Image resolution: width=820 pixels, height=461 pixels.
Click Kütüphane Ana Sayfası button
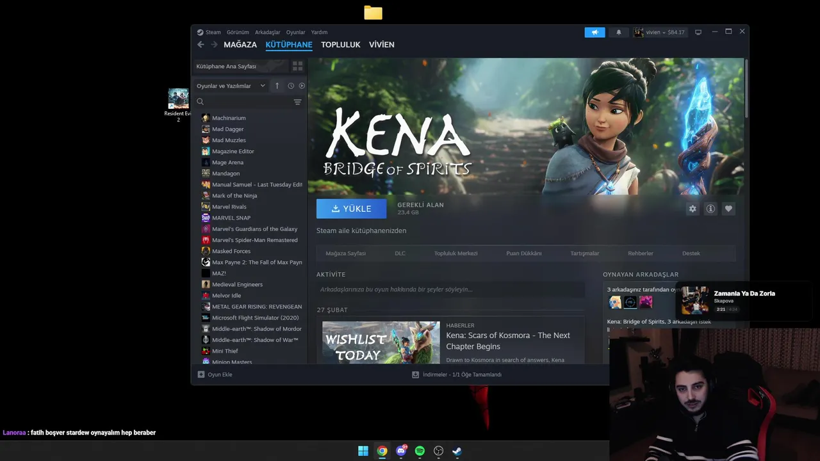pos(241,66)
